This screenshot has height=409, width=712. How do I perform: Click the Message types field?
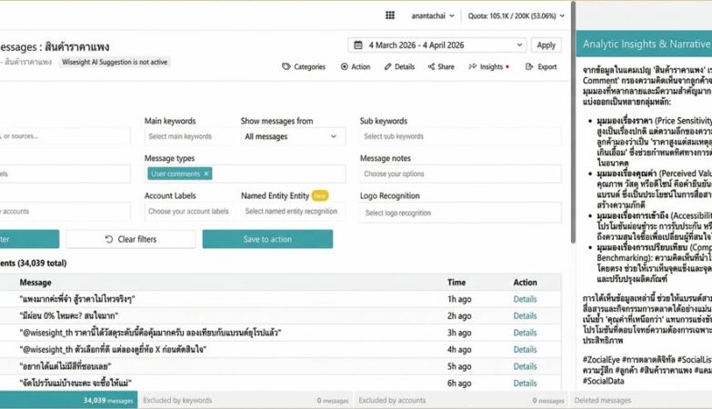(246, 174)
